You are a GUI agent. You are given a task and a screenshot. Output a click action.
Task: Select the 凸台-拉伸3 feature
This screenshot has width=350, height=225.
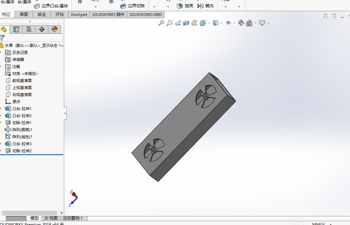[19, 144]
